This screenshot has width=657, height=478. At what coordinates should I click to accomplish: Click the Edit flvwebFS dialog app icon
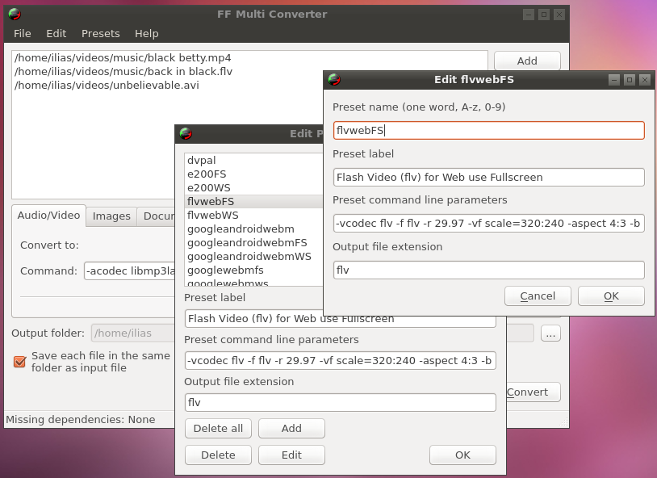point(334,79)
